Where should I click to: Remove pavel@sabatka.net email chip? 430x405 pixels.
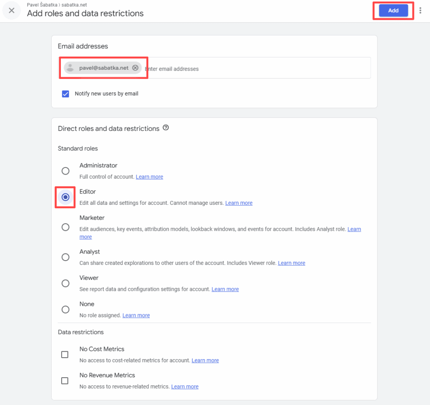135,68
